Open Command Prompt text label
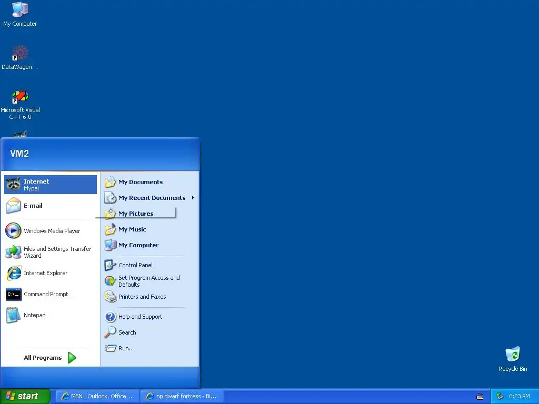Screen dimensions: 539x404 click(x=46, y=294)
